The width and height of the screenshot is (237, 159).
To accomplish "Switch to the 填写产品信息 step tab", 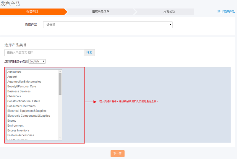I will pyautogui.click(x=100, y=12).
